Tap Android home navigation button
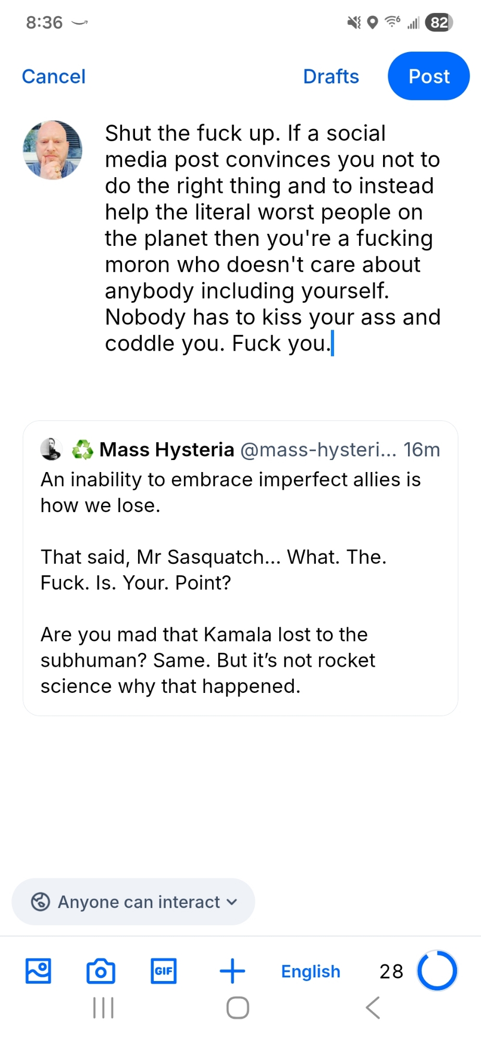The width and height of the screenshot is (481, 1042). click(x=238, y=1008)
